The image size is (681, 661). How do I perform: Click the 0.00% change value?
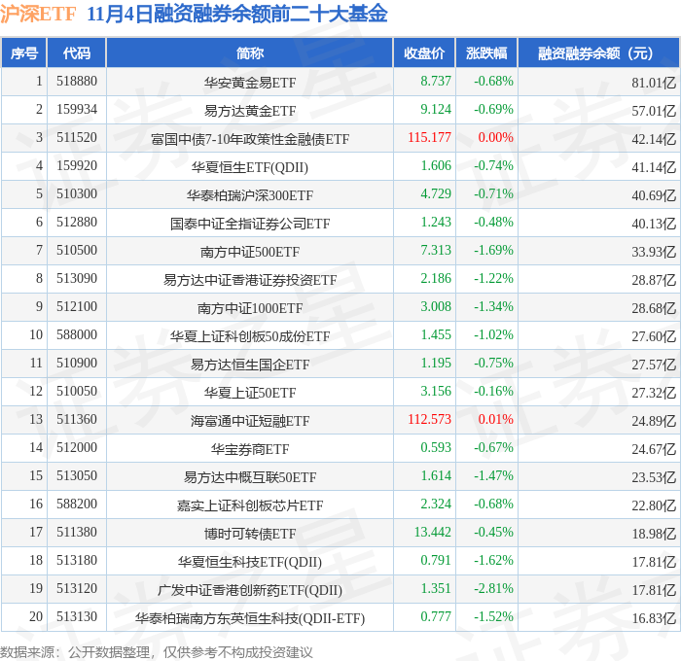coord(495,138)
